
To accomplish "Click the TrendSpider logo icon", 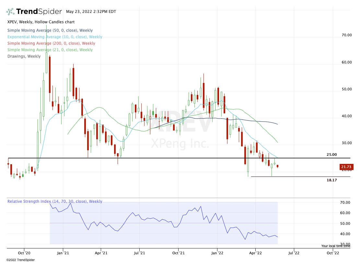I will 10,11.
